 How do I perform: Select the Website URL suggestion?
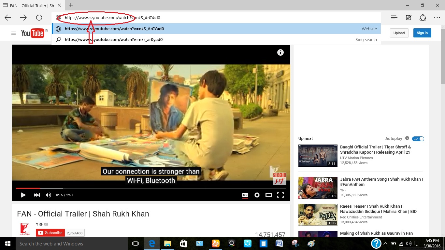[x=216, y=29]
